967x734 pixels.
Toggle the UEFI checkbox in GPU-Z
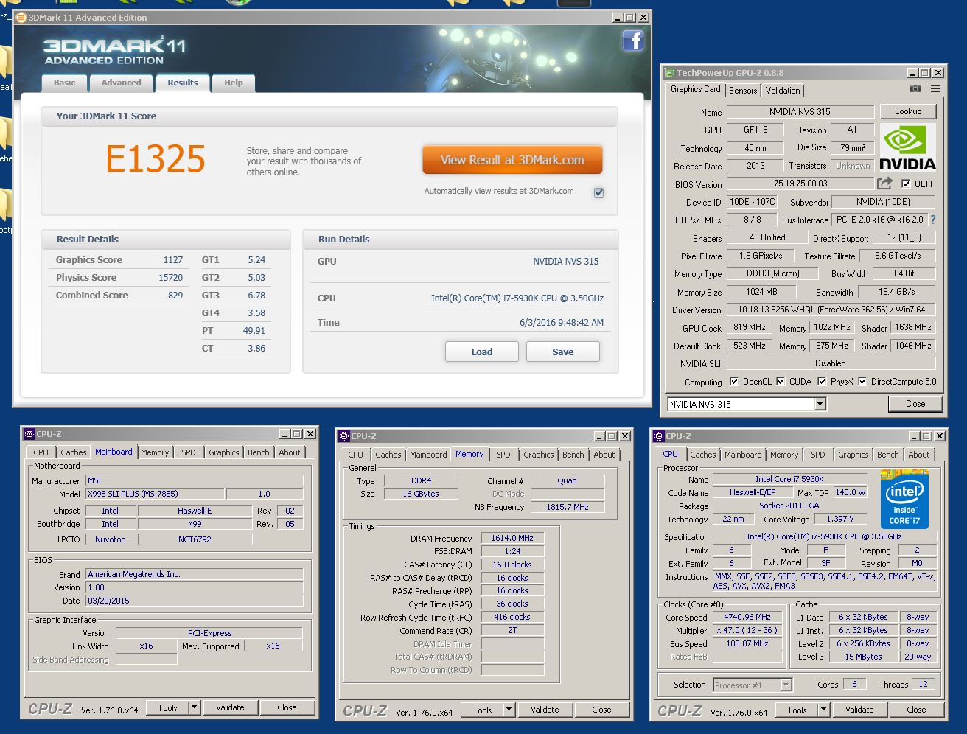click(906, 183)
